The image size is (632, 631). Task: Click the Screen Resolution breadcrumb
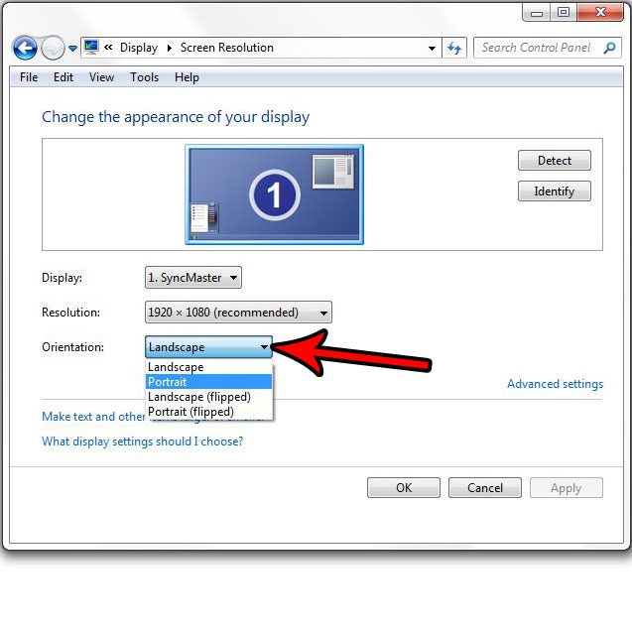coord(227,48)
